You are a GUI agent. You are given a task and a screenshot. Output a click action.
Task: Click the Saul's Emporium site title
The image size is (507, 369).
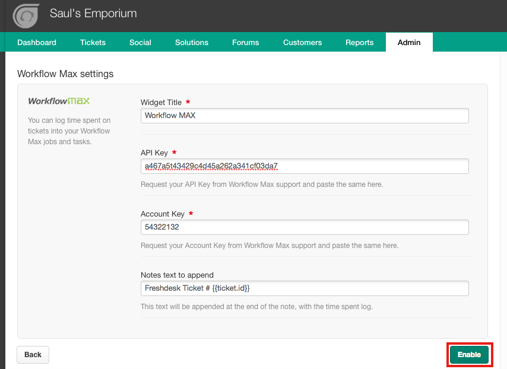(93, 14)
